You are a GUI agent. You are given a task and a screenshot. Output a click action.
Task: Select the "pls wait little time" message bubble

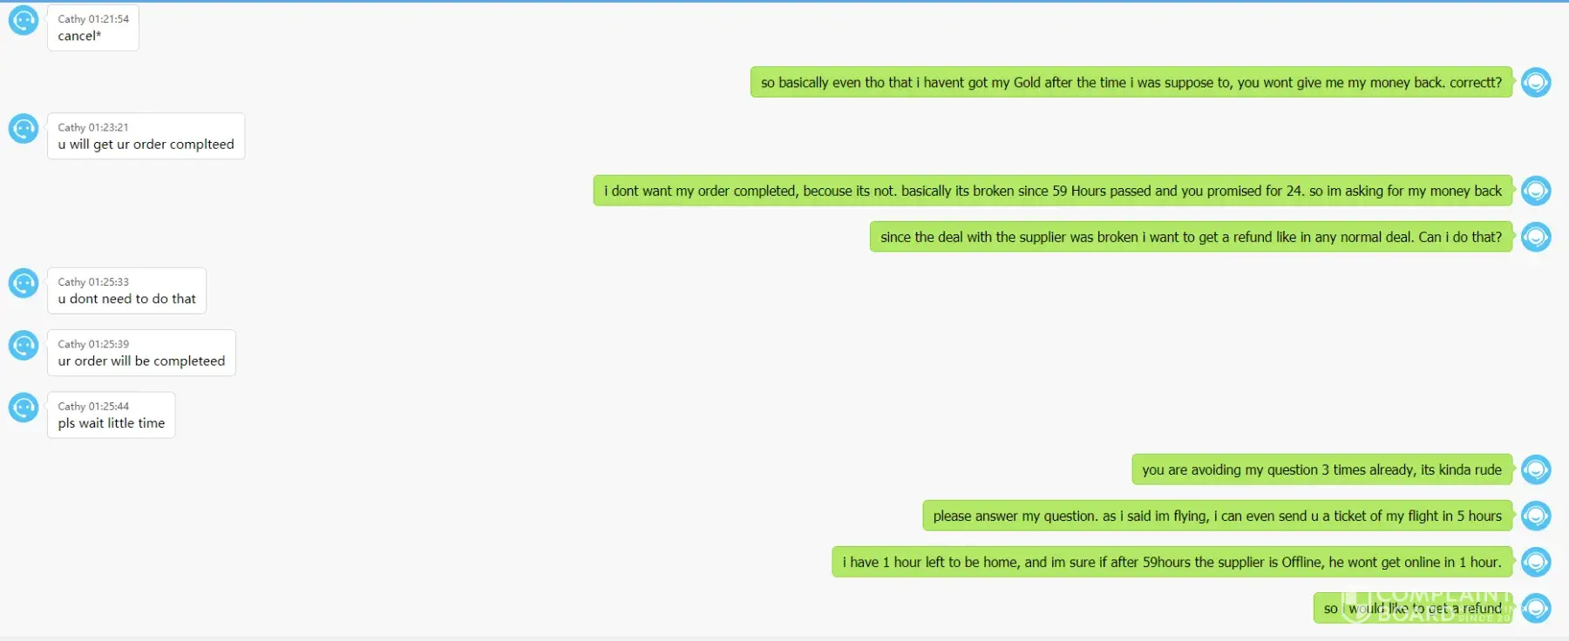111,415
